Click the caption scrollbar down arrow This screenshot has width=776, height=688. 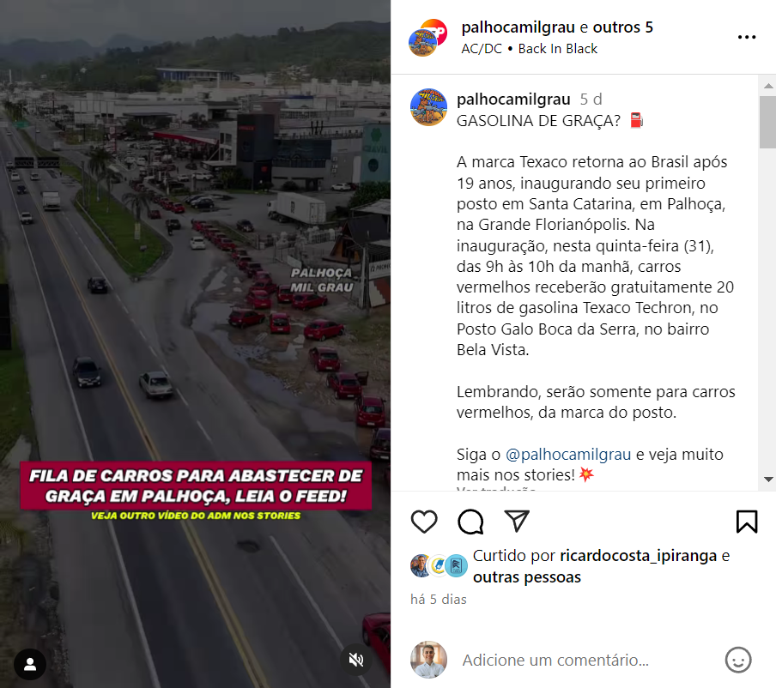pyautogui.click(x=768, y=480)
